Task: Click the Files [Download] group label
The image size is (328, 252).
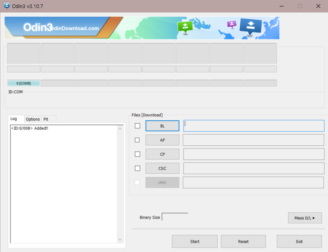Action: 147,115
